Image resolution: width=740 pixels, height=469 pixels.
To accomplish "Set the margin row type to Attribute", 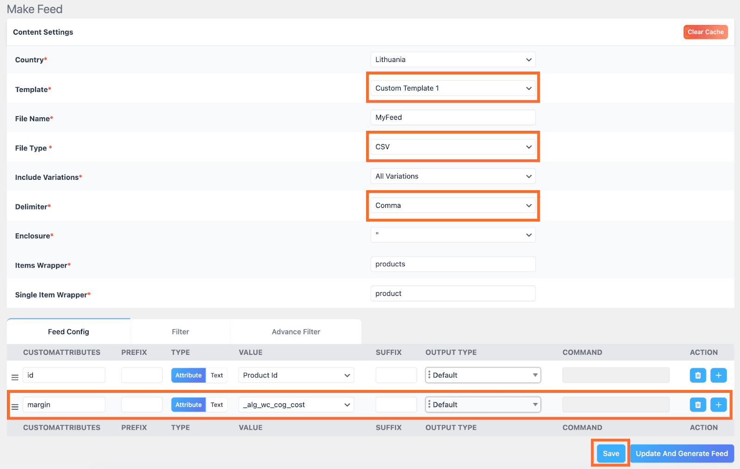I will (188, 405).
